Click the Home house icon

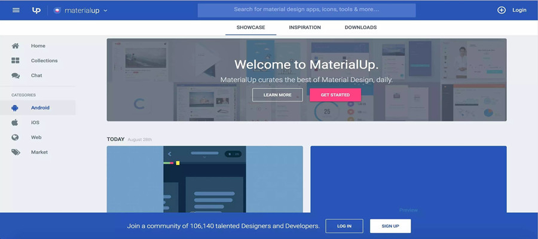(16, 46)
